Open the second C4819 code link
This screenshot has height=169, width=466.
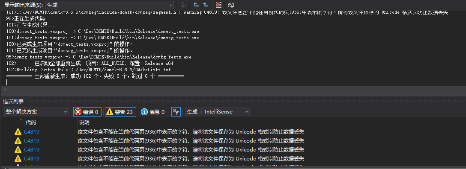(x=32, y=141)
